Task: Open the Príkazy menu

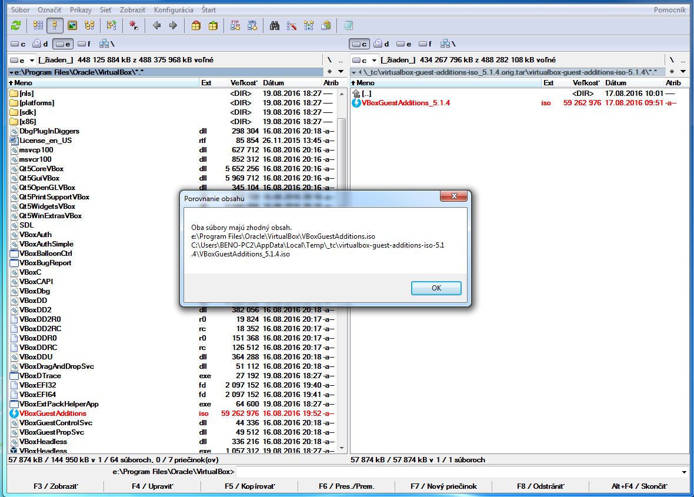Action: coord(81,10)
